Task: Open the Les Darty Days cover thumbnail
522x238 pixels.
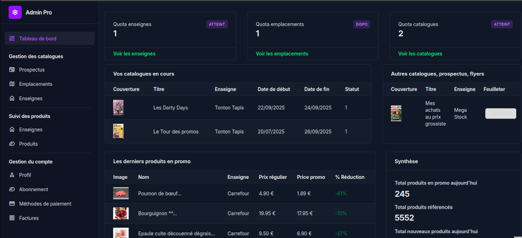Action: [x=118, y=108]
